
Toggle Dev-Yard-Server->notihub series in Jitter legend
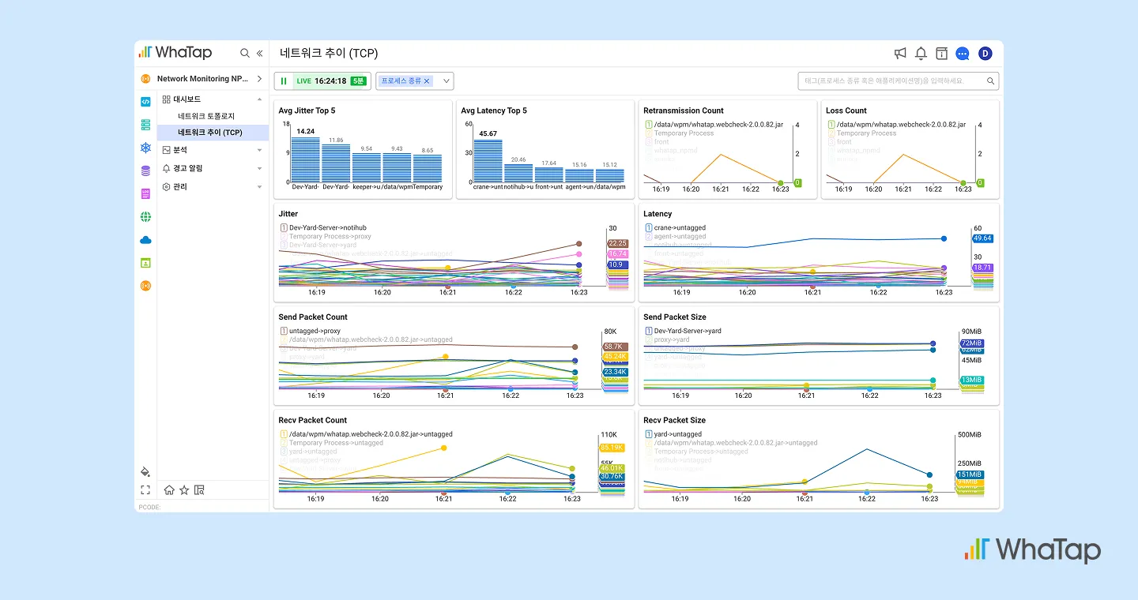pyautogui.click(x=322, y=227)
